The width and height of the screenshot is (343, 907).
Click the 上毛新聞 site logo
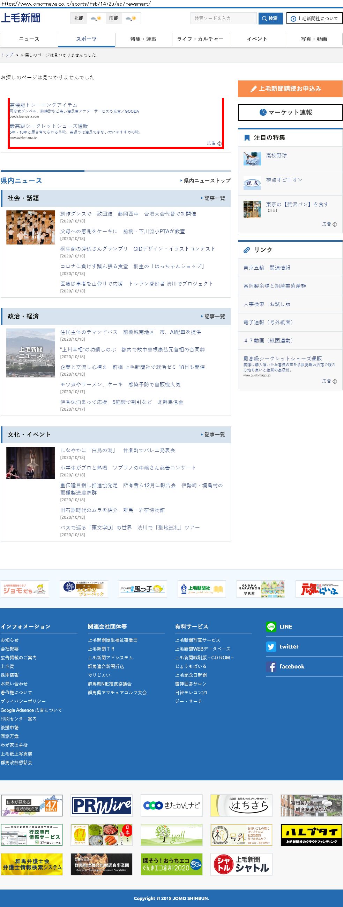tap(21, 18)
